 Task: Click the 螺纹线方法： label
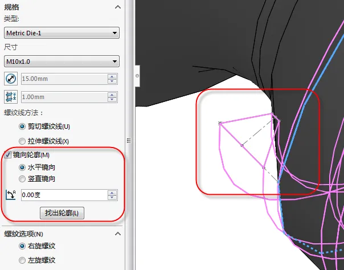coord(24,113)
